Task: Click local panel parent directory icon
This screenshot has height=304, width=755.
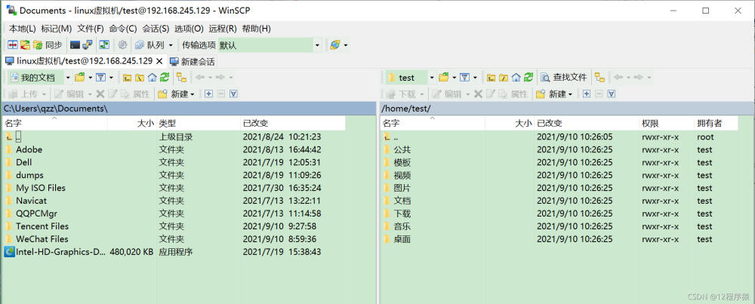Action: pos(127,78)
